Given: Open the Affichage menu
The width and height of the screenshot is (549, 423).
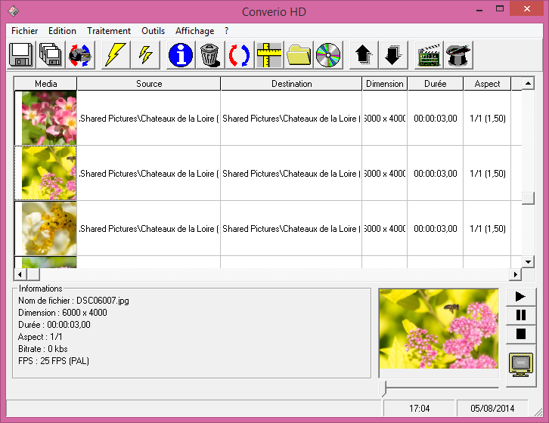Looking at the screenshot, I should pyautogui.click(x=194, y=31).
